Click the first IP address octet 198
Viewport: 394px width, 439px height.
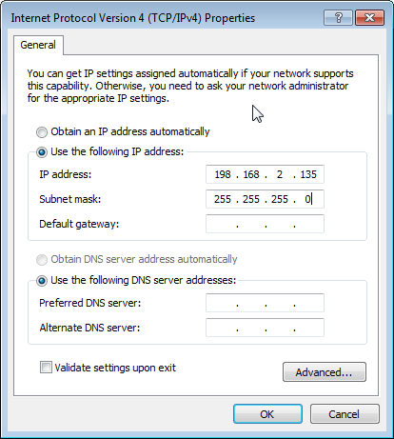coord(223,174)
